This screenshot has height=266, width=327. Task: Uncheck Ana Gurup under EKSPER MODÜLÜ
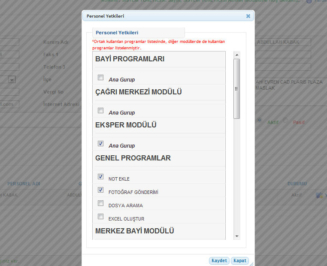(100, 144)
